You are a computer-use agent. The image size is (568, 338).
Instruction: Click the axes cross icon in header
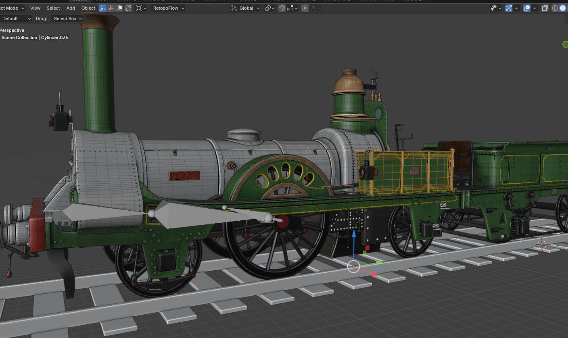coord(111,8)
